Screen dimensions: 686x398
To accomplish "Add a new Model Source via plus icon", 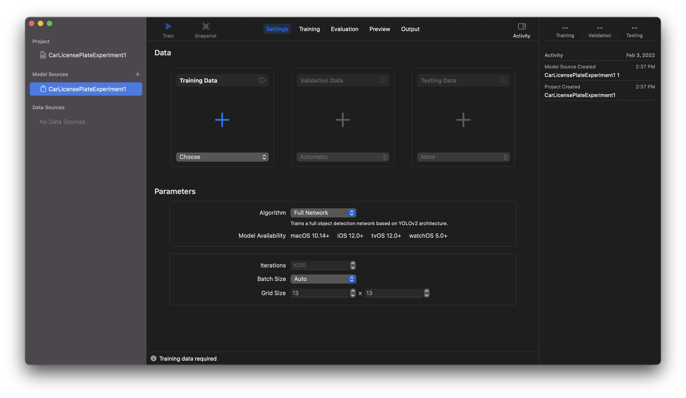I will (x=137, y=74).
